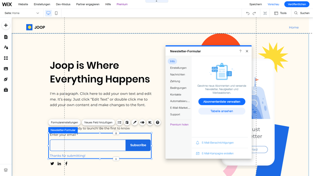Screen dimensions: 313x176
Task: Collapse the top bar with the arrow handle
Action: point(156,1)
